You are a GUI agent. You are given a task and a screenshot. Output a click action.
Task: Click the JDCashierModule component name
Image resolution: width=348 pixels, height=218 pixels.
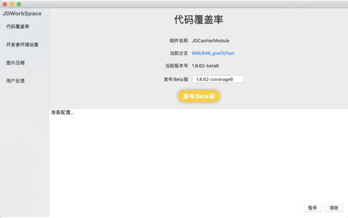tap(210, 41)
